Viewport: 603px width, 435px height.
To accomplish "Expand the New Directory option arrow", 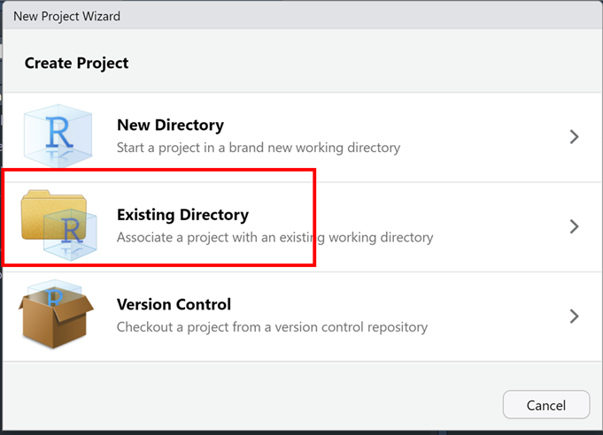I will pyautogui.click(x=574, y=137).
